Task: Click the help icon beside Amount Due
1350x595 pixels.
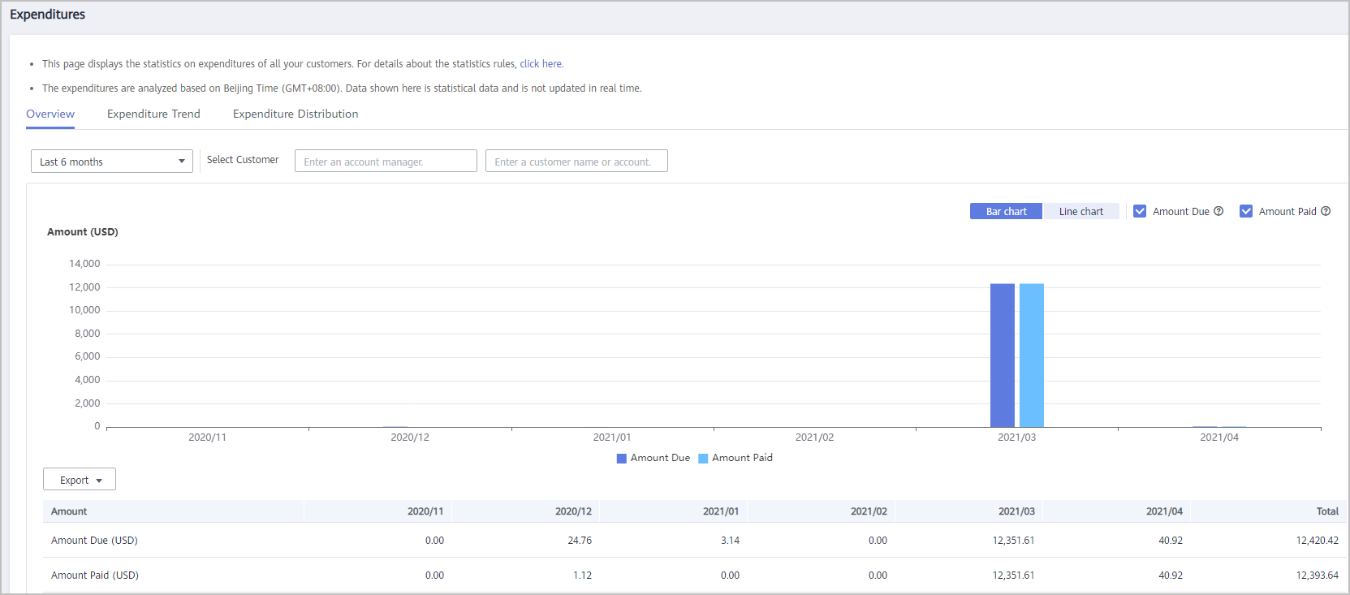Action: [x=1218, y=211]
